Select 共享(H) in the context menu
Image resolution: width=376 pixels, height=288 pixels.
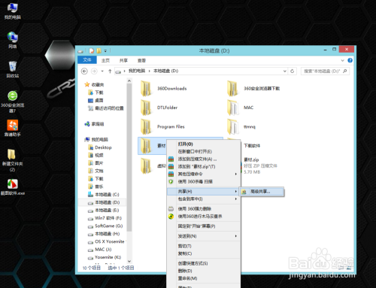coord(203,192)
